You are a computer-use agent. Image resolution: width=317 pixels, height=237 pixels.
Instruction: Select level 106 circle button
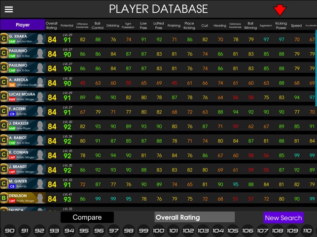(248, 230)
